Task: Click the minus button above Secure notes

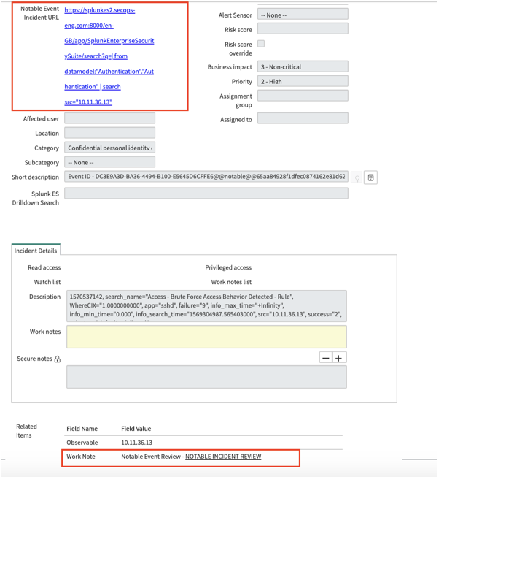Action: pyautogui.click(x=326, y=358)
